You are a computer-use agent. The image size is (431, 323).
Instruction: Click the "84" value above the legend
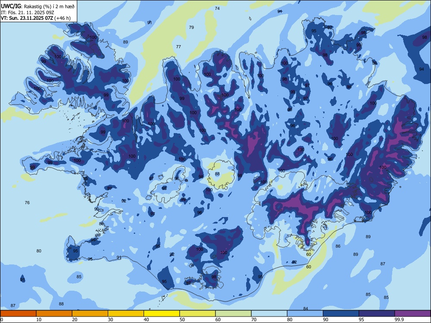tap(306, 309)
